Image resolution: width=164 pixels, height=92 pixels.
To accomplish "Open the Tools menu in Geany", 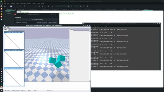I will pos(38,3).
